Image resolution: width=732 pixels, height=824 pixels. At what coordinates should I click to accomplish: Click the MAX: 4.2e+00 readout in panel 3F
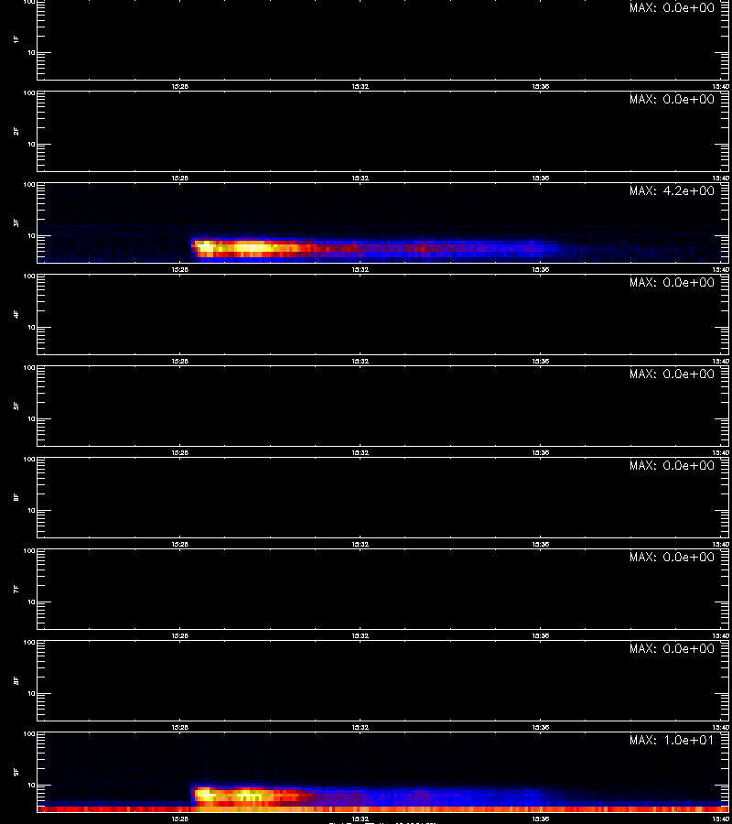(x=672, y=190)
